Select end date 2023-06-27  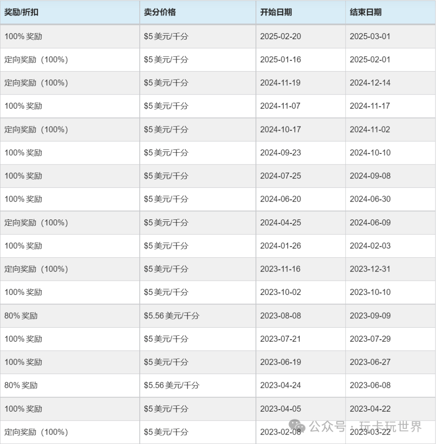point(370,362)
